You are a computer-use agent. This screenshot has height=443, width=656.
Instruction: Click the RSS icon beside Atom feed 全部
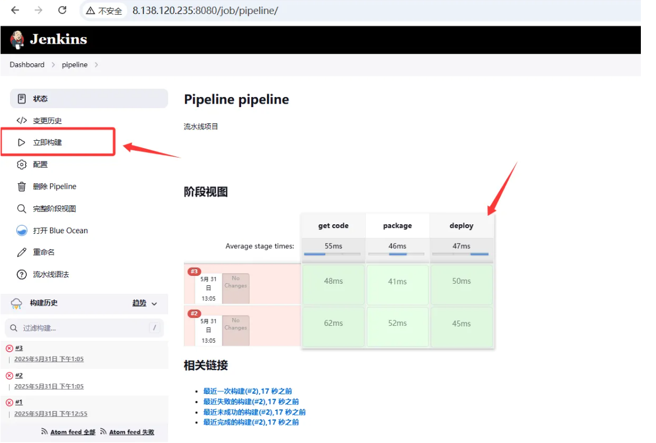(x=44, y=431)
